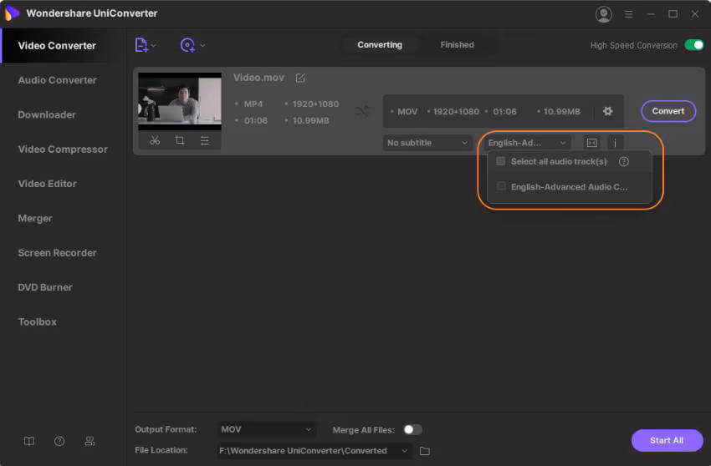Check Select all audio track(s)
Screen dimensions: 711x466
pyautogui.click(x=500, y=161)
